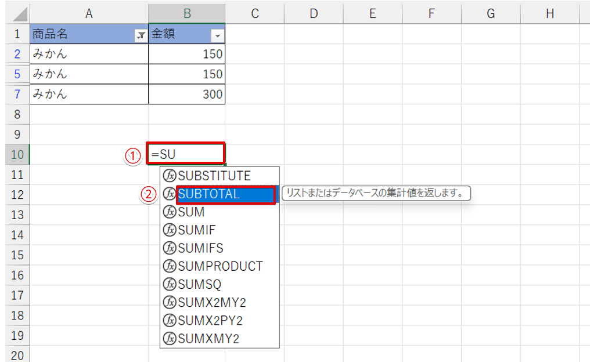
Task: Click the fx icon beside SUMIF
Action: tap(170, 230)
